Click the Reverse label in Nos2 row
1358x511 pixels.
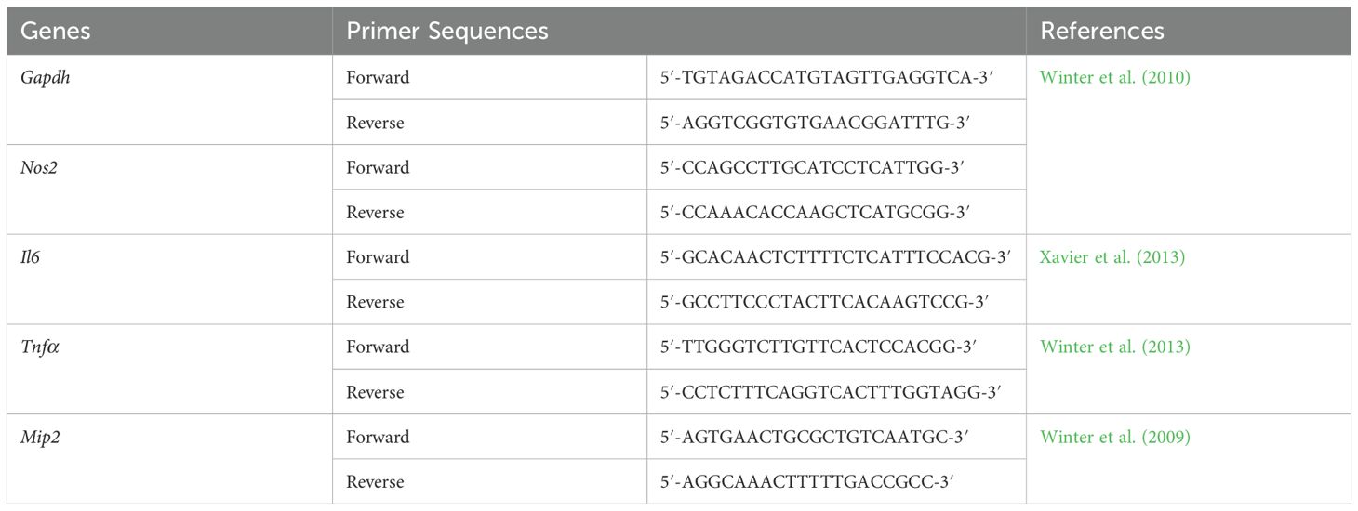coord(376,213)
